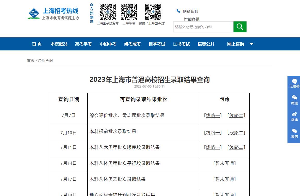Click the 微博 上海国子监 QR code
300x196 pixels.
(x=153, y=12)
